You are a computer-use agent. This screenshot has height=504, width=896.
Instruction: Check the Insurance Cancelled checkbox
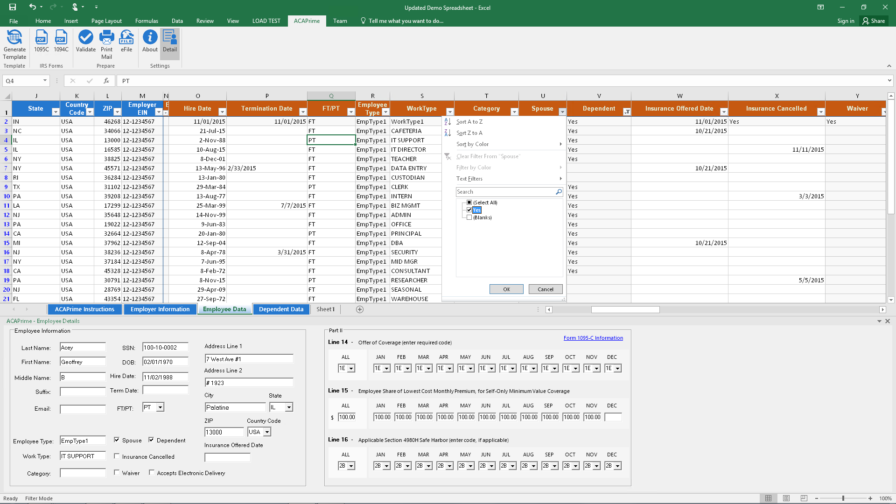coord(117,456)
